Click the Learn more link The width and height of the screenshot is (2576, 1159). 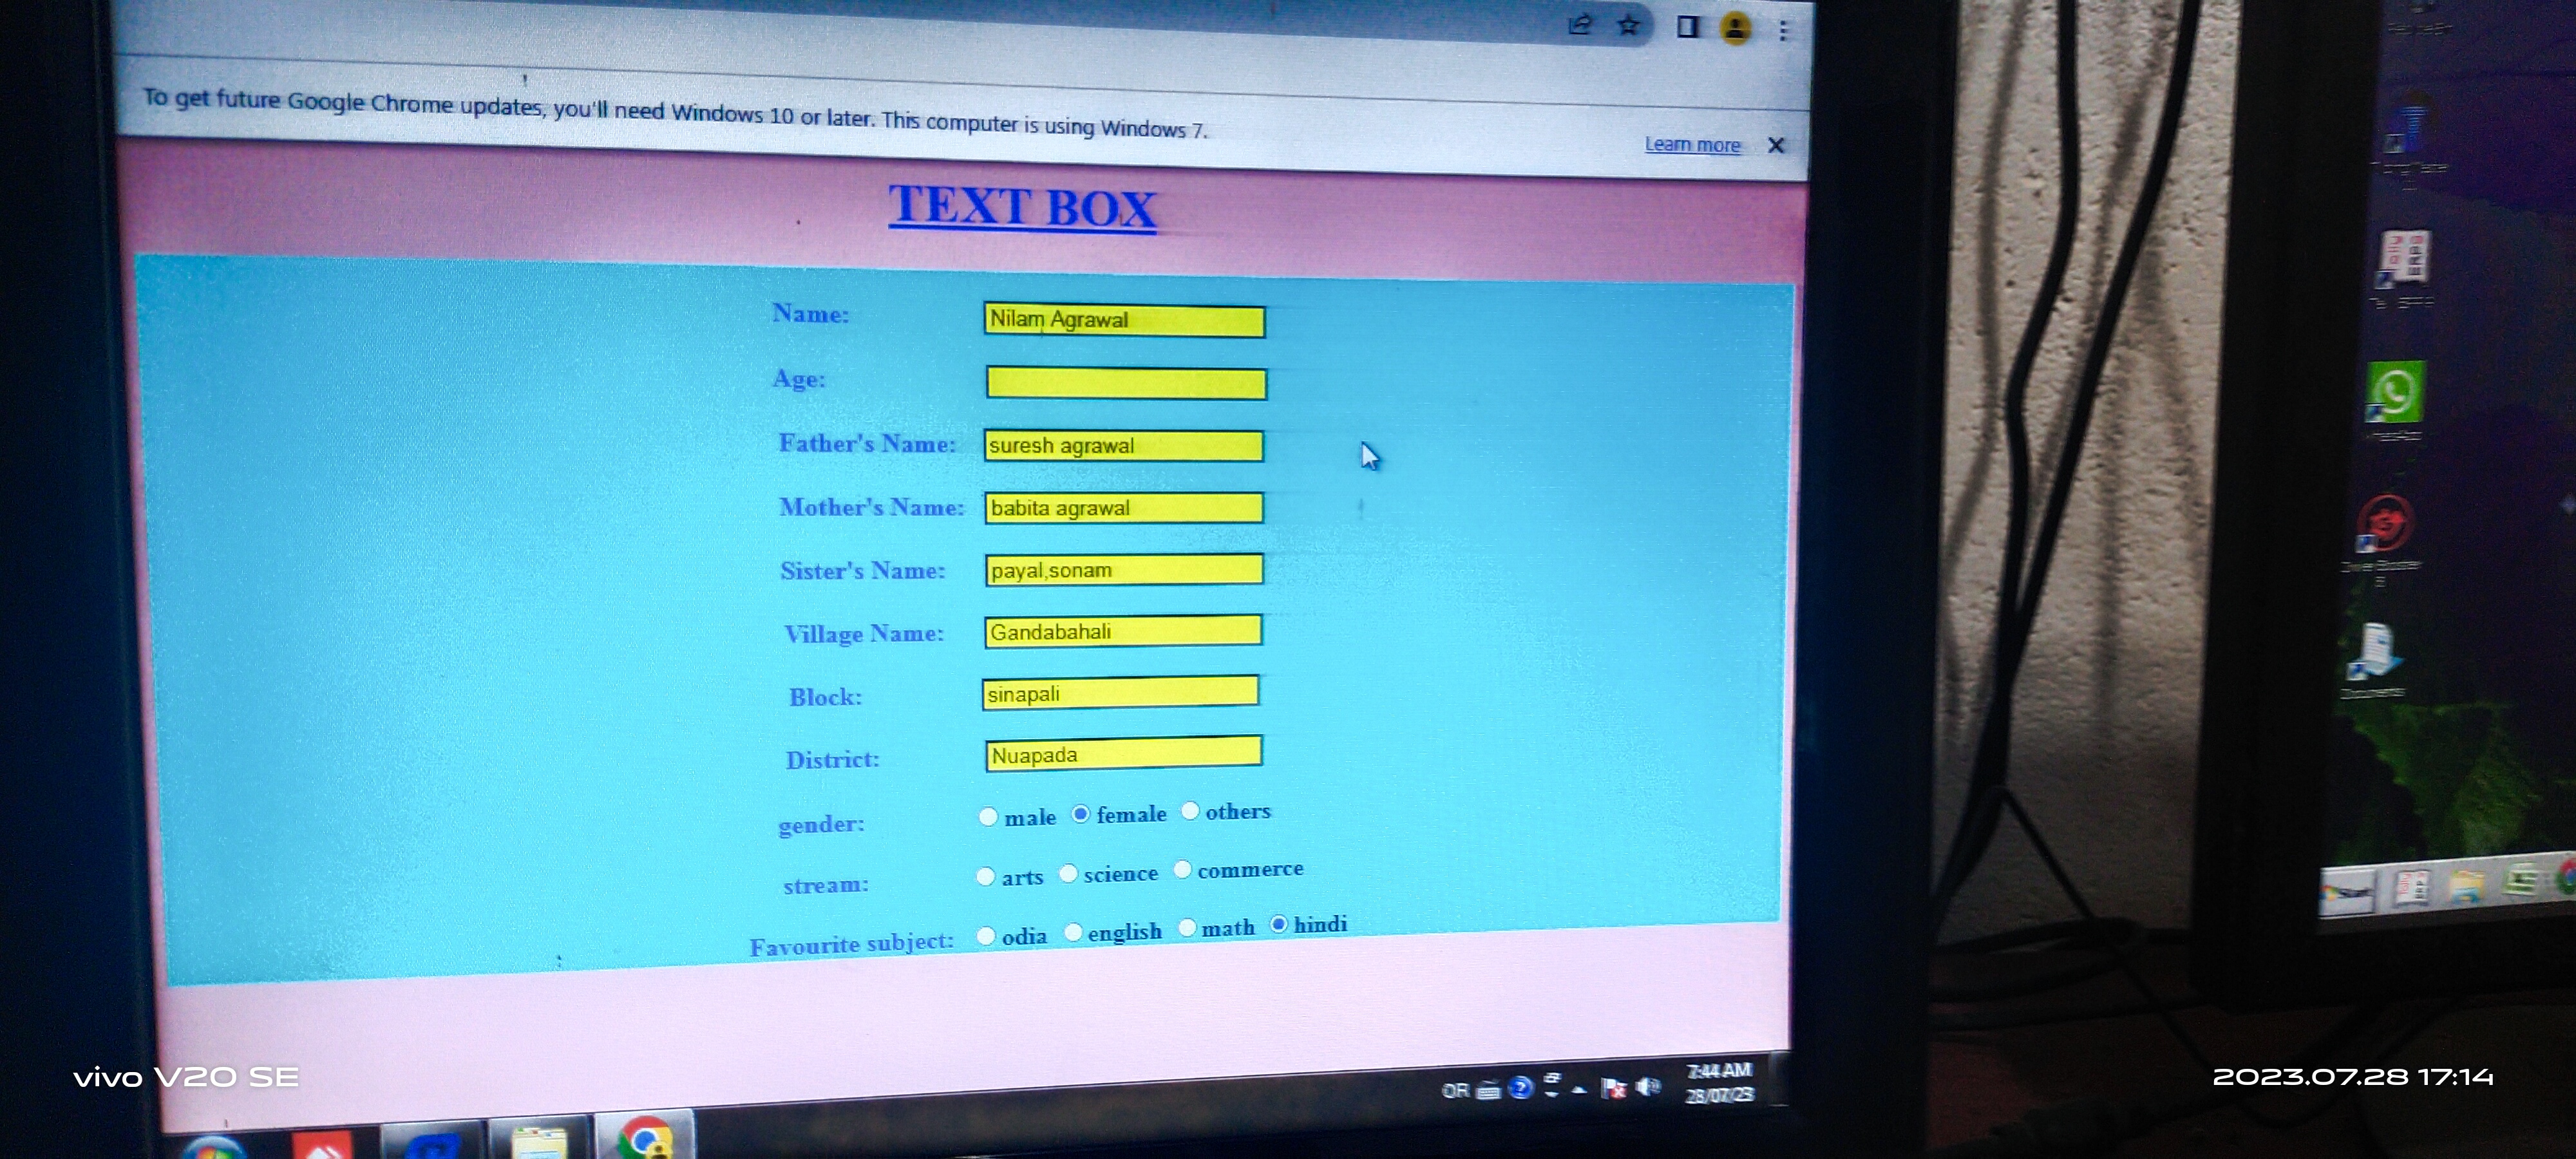1692,144
